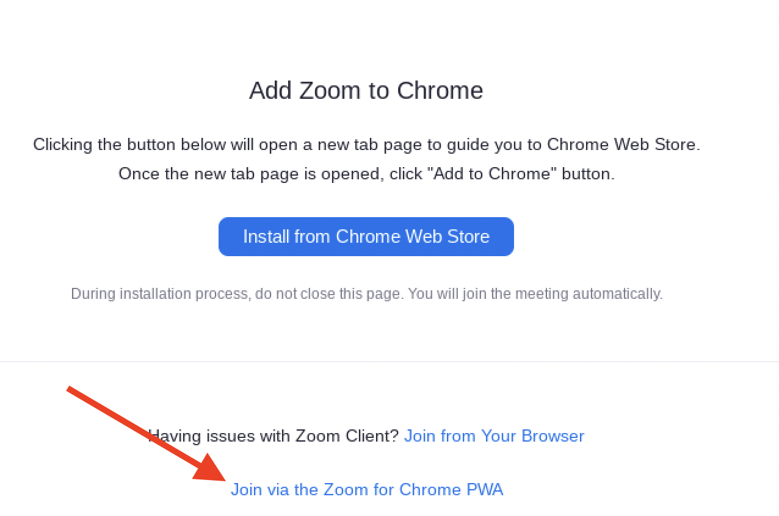Click the line beginning "Once the new tab page"
This screenshot has width=779, height=516.
366,174
